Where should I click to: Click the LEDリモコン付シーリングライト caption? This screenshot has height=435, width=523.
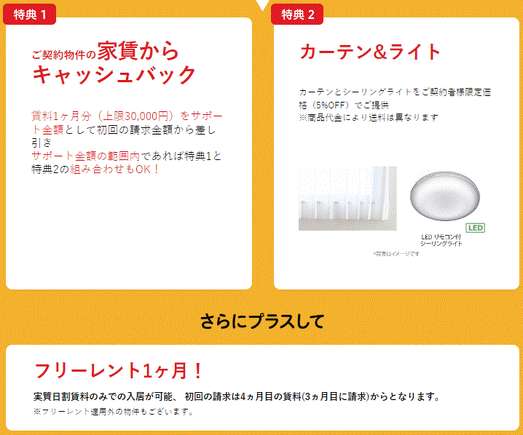[x=441, y=240]
